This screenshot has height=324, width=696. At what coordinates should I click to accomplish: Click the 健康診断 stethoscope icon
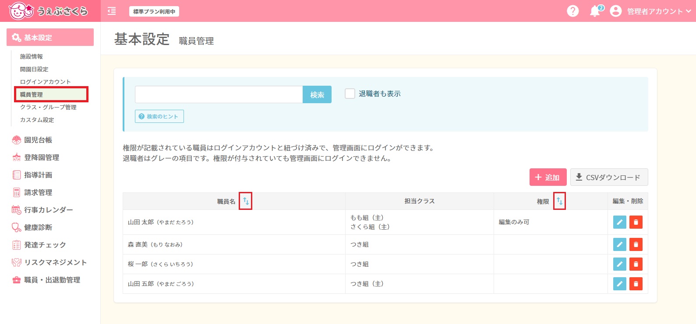[16, 227]
